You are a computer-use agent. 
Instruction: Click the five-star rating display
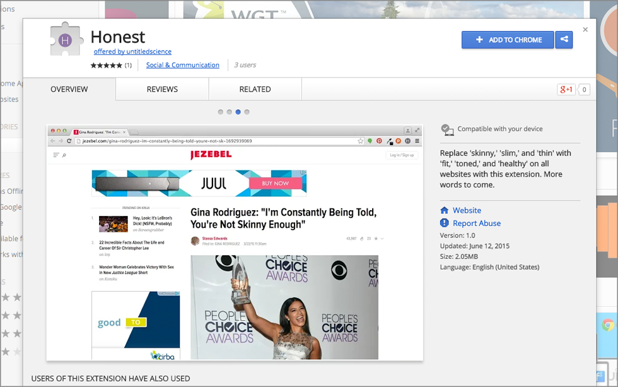coord(107,66)
